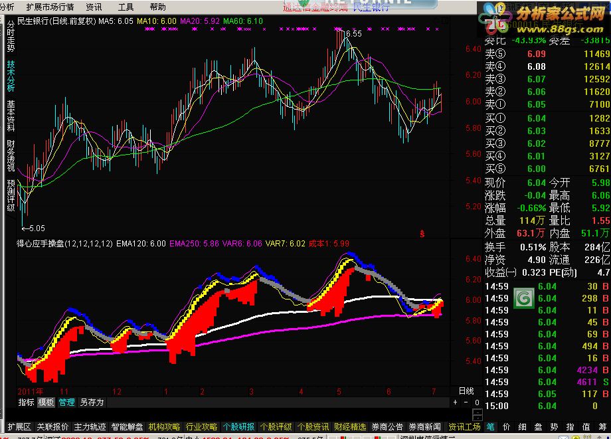Open the 个股评级 bottom tab
Screen dimensions: 611x439
point(276,427)
